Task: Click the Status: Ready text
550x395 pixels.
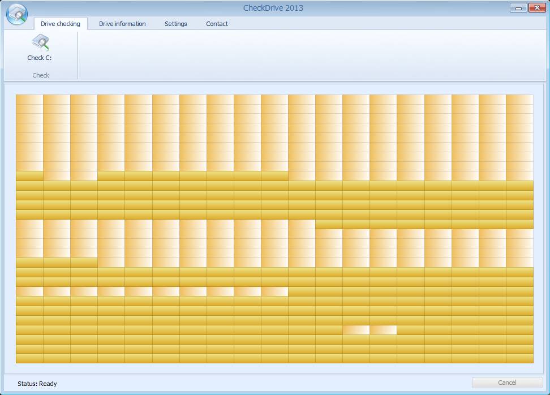Action: coord(37,384)
